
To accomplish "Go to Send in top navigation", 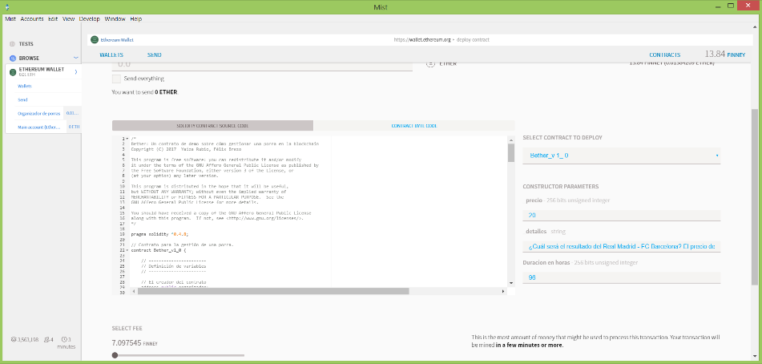I will pos(155,55).
